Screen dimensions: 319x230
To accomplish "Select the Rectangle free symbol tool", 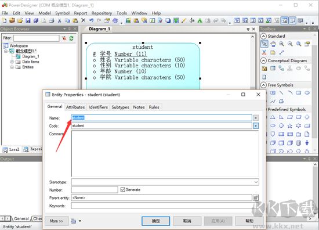I will (299, 93).
